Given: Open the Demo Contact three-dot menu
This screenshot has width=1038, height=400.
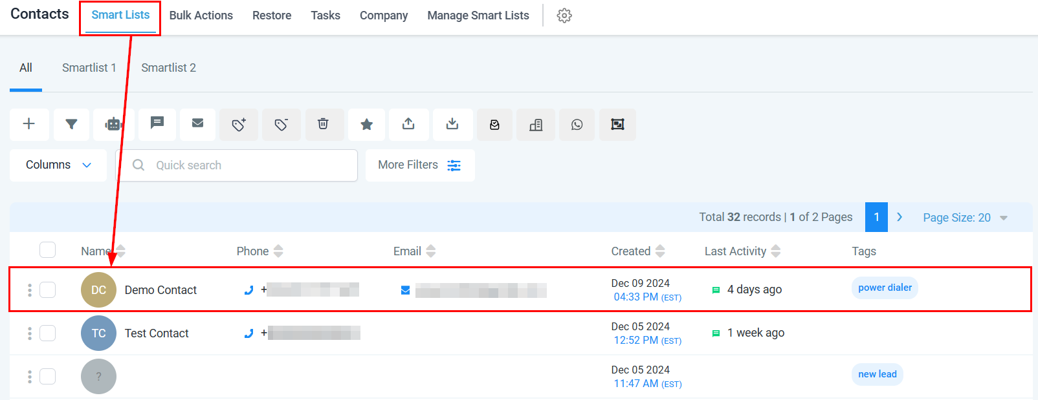Looking at the screenshot, I should coord(30,290).
